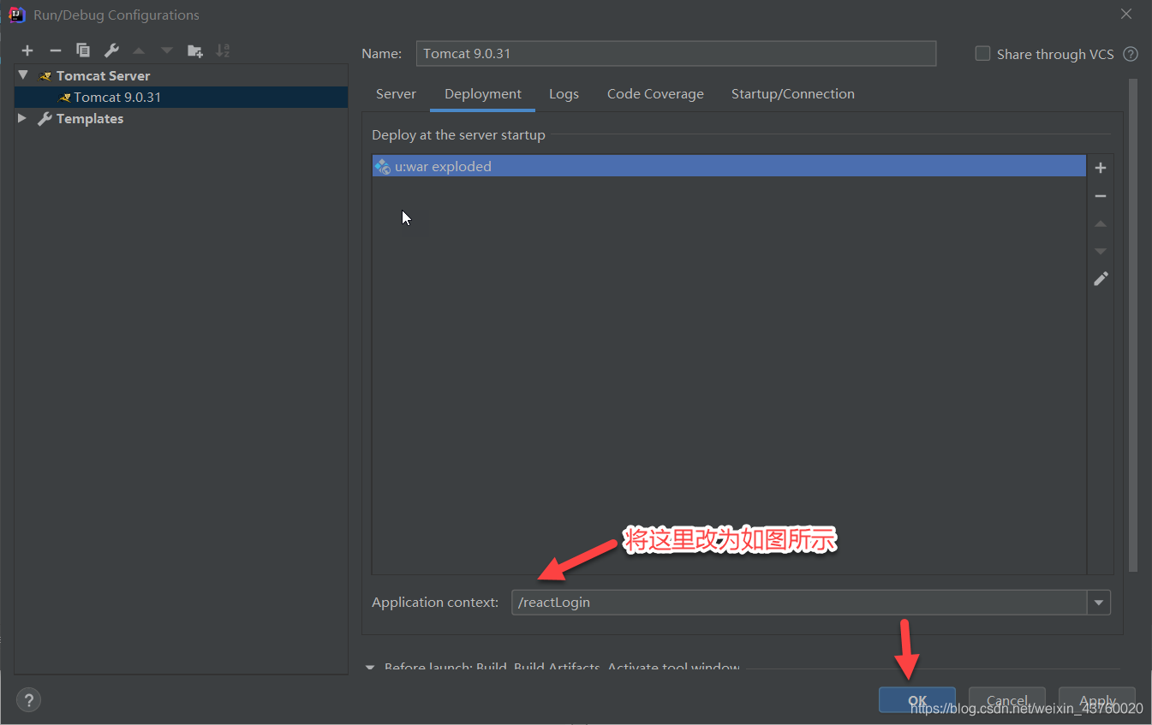Move configuration down arrow in left toolbar

pyautogui.click(x=167, y=51)
